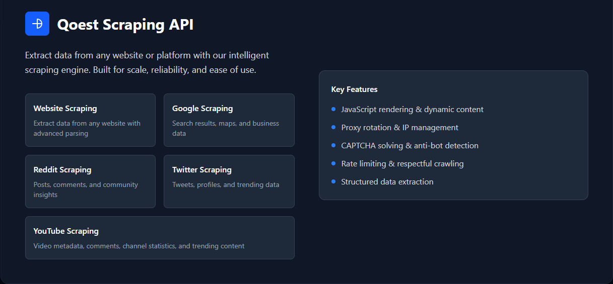Select the Website Scraping card
Viewport: 613px width, 284px height.
pos(90,120)
